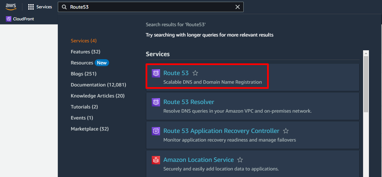The height and width of the screenshot is (177, 382).
Task: Click the Route 53 Resolver icon
Action: pyautogui.click(x=156, y=102)
